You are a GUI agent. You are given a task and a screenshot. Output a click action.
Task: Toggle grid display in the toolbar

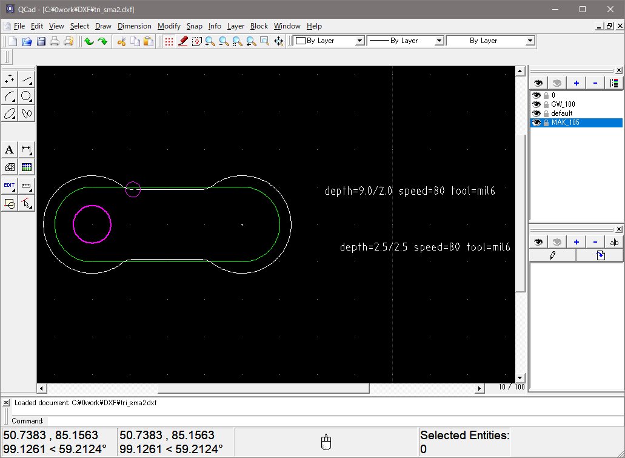pos(169,41)
